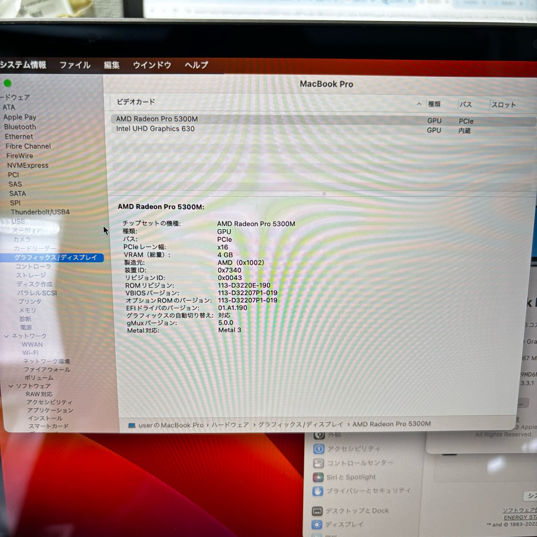Select パラレルSCSI in the sidebar
The height and width of the screenshot is (537, 537).
(x=37, y=293)
